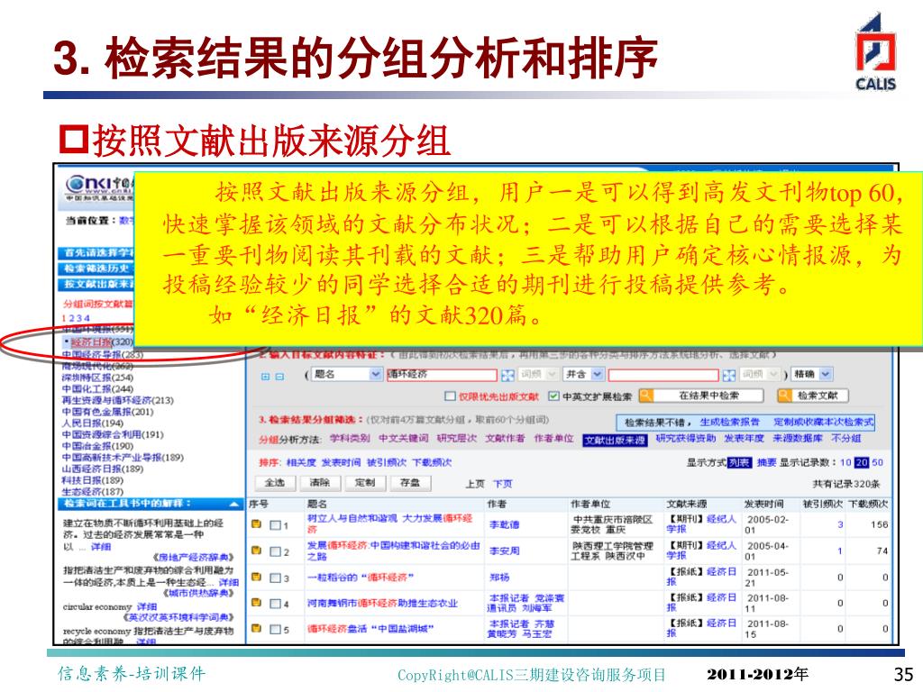
Task: Click 全选 button
Action: coord(274,483)
